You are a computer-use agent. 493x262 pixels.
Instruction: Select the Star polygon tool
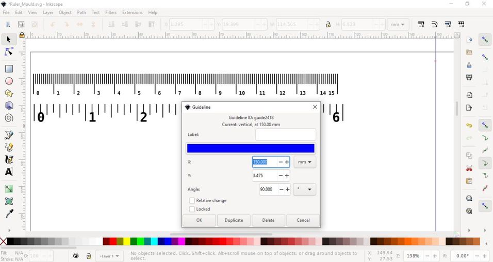pos(9,93)
